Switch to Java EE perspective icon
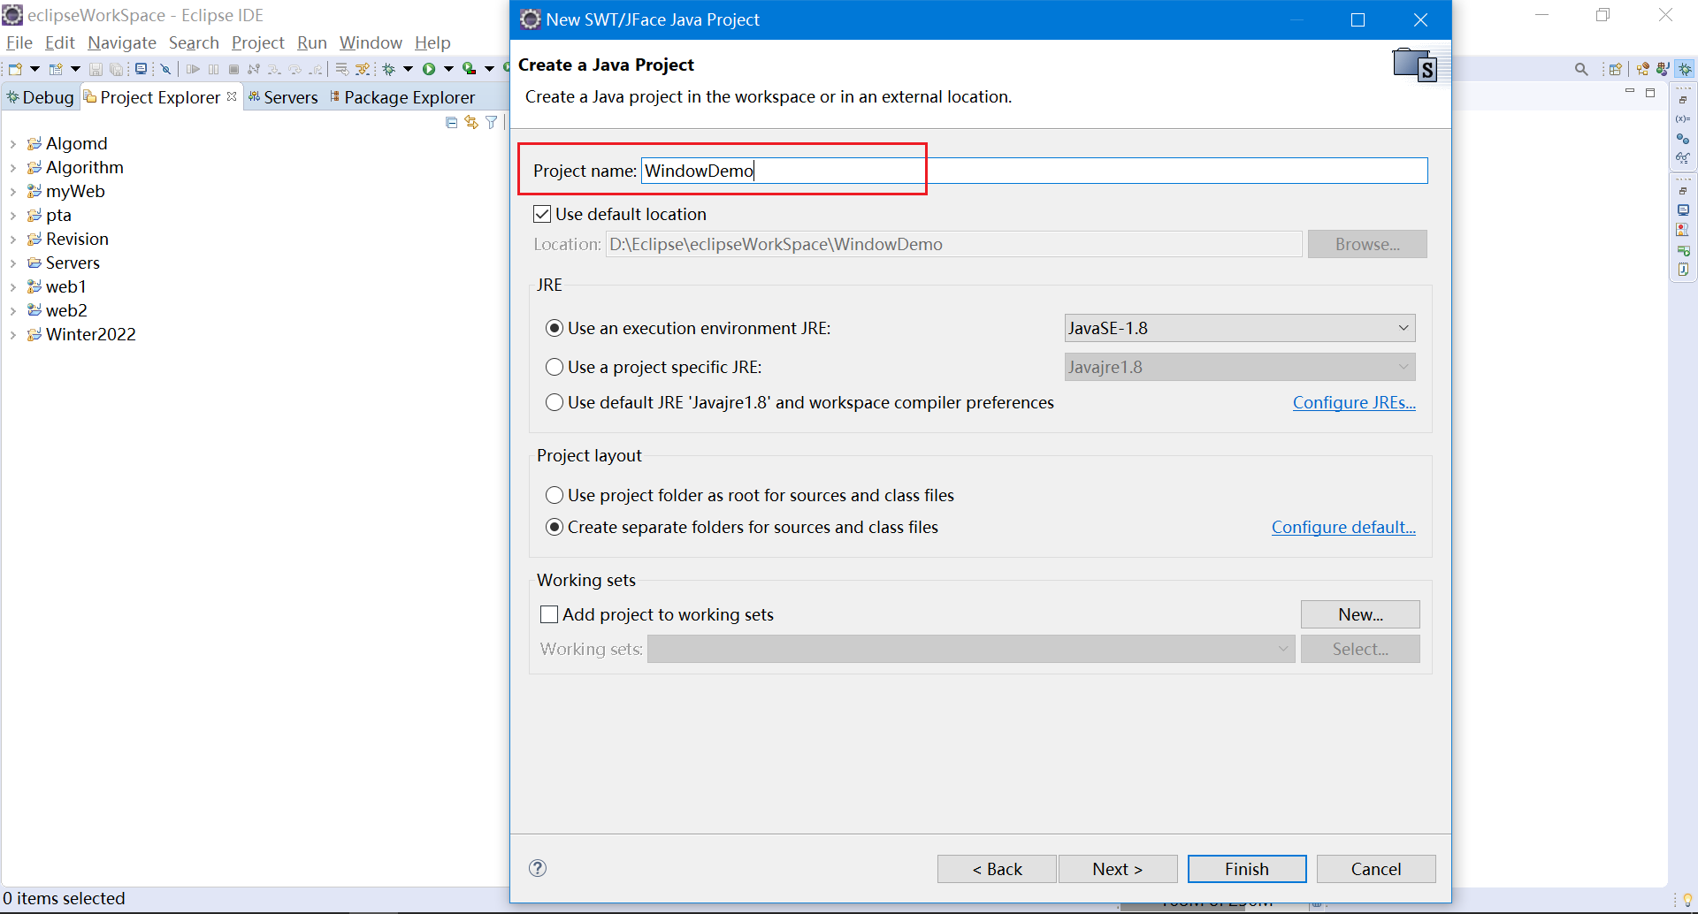This screenshot has width=1698, height=914. click(x=1642, y=69)
